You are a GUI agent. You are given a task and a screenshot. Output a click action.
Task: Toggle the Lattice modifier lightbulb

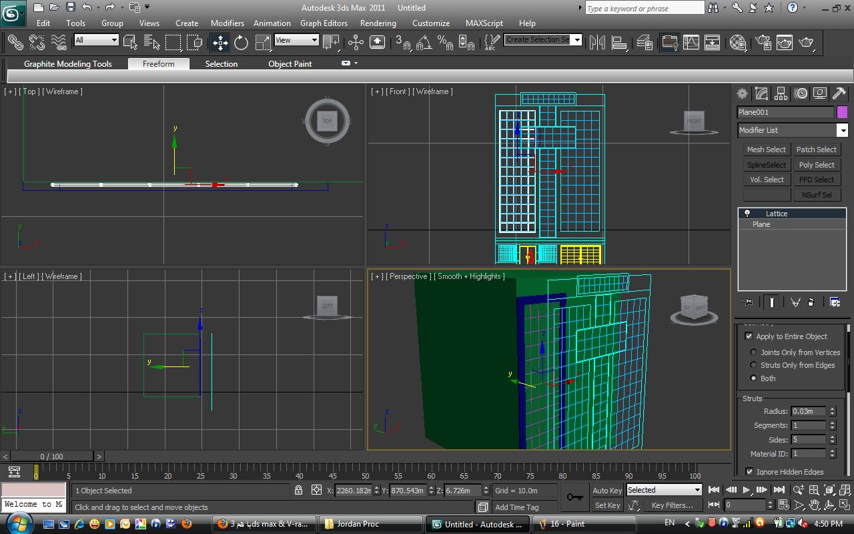click(x=747, y=214)
